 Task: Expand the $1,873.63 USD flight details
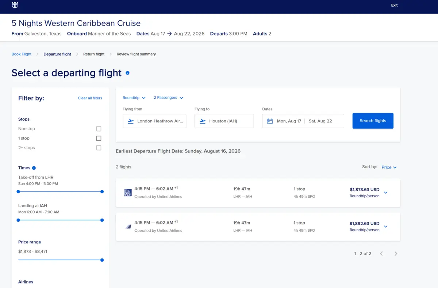click(386, 193)
